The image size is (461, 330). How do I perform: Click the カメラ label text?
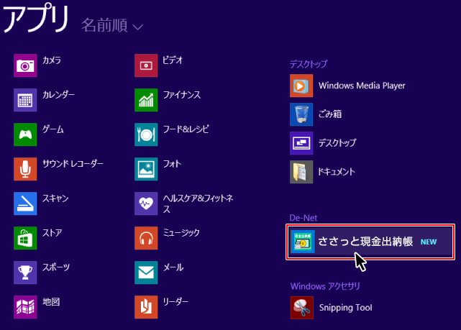pyautogui.click(x=52, y=60)
